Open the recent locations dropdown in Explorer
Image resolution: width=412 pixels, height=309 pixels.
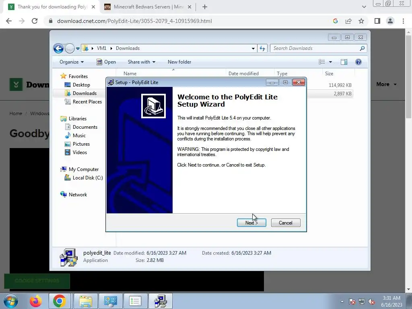(x=78, y=49)
